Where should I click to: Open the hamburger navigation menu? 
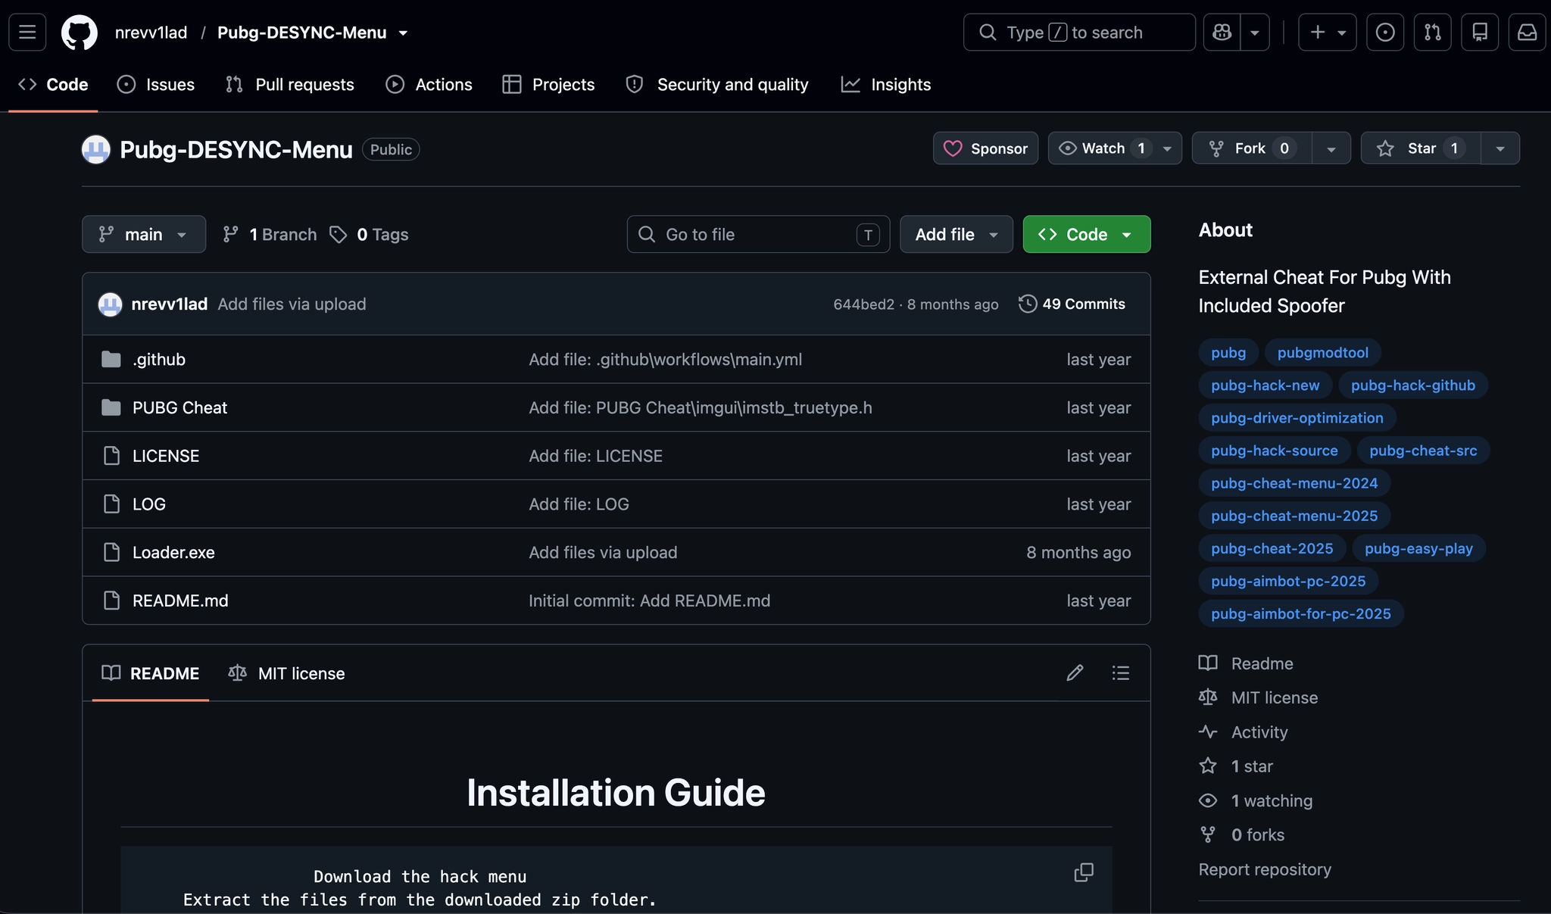(x=27, y=33)
